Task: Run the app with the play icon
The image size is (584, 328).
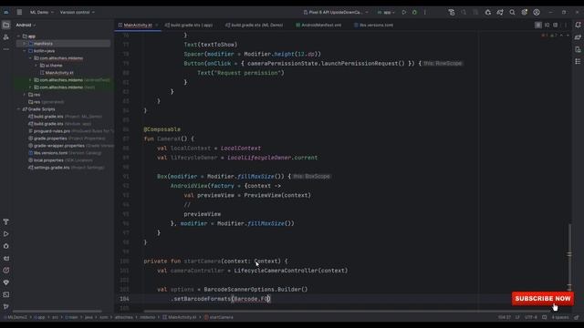Action: pyautogui.click(x=404, y=12)
